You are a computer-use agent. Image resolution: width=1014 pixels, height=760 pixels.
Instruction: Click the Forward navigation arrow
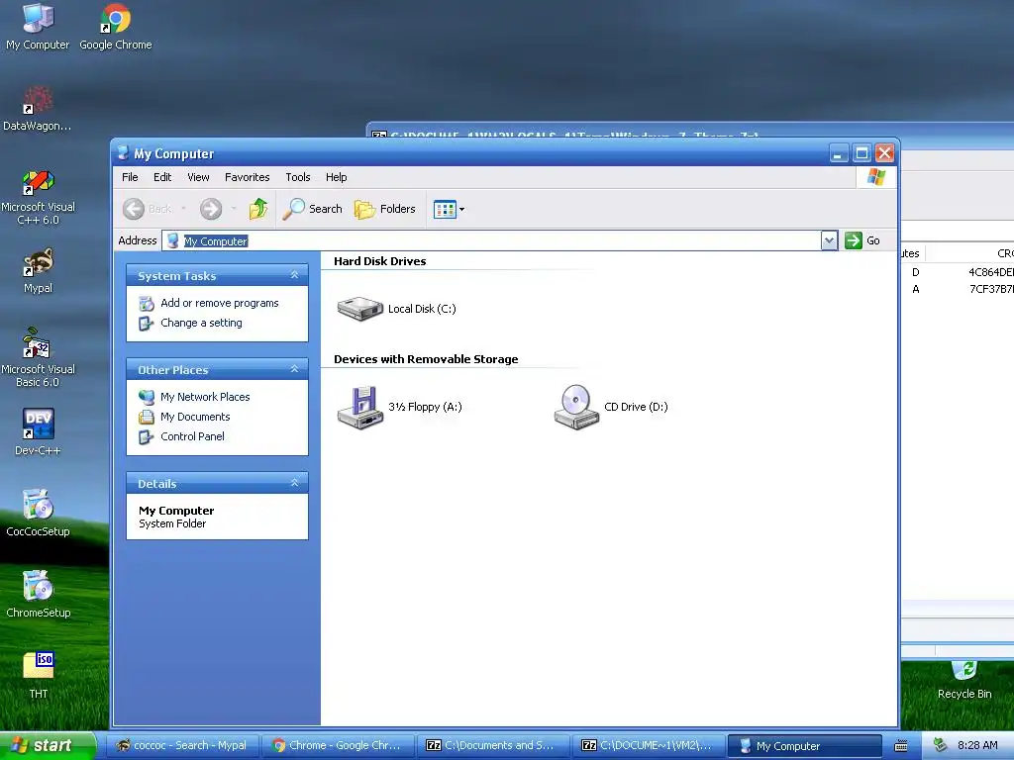211,209
